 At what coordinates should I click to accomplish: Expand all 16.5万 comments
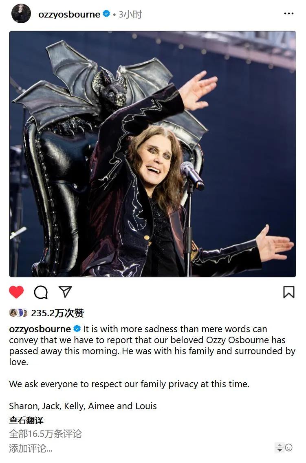[45, 434]
